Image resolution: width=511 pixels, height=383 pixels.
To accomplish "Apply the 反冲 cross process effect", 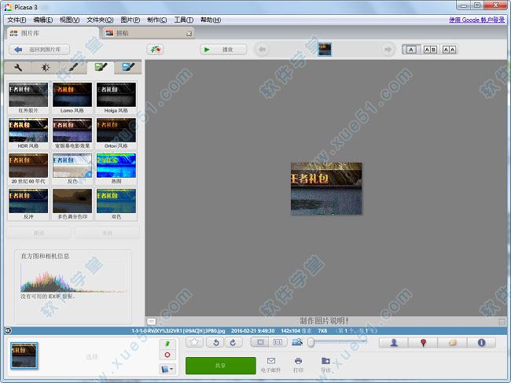I will coord(28,204).
